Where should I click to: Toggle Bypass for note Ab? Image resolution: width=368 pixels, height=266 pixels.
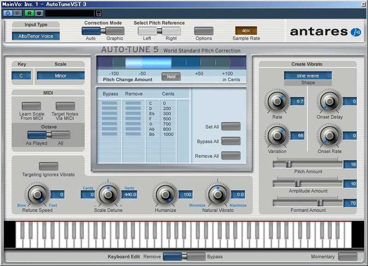(x=109, y=129)
